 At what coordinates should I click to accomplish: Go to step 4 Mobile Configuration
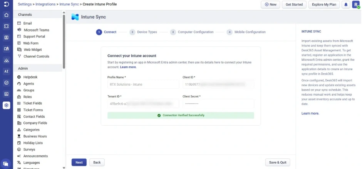pyautogui.click(x=246, y=32)
